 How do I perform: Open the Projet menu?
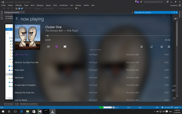click(26, 5)
